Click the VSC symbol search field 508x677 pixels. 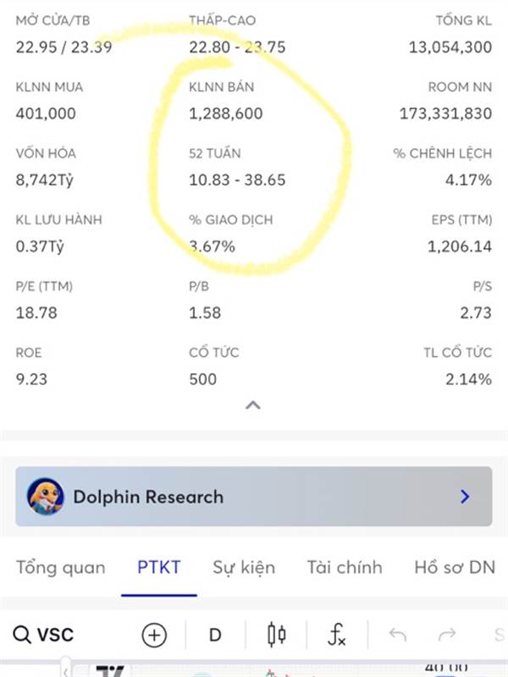pos(43,635)
